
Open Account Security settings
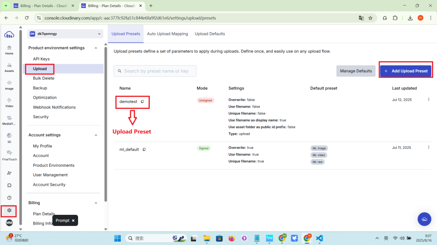tap(49, 185)
